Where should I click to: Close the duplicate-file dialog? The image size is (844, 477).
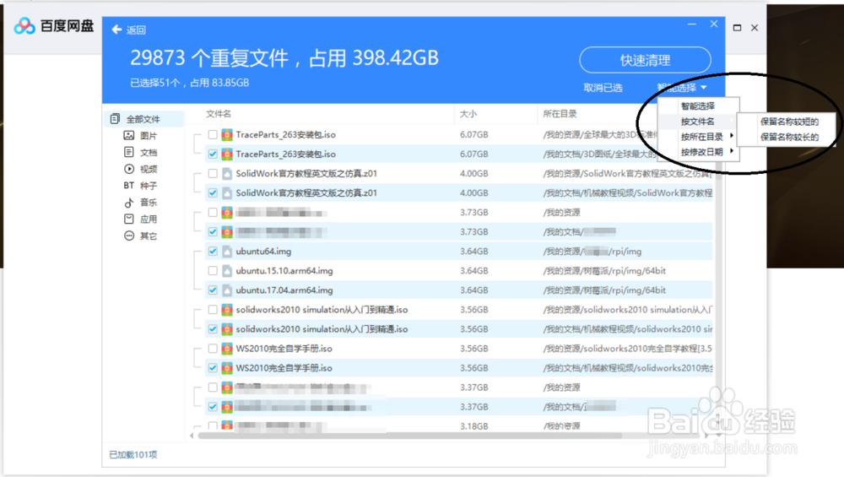point(714,24)
